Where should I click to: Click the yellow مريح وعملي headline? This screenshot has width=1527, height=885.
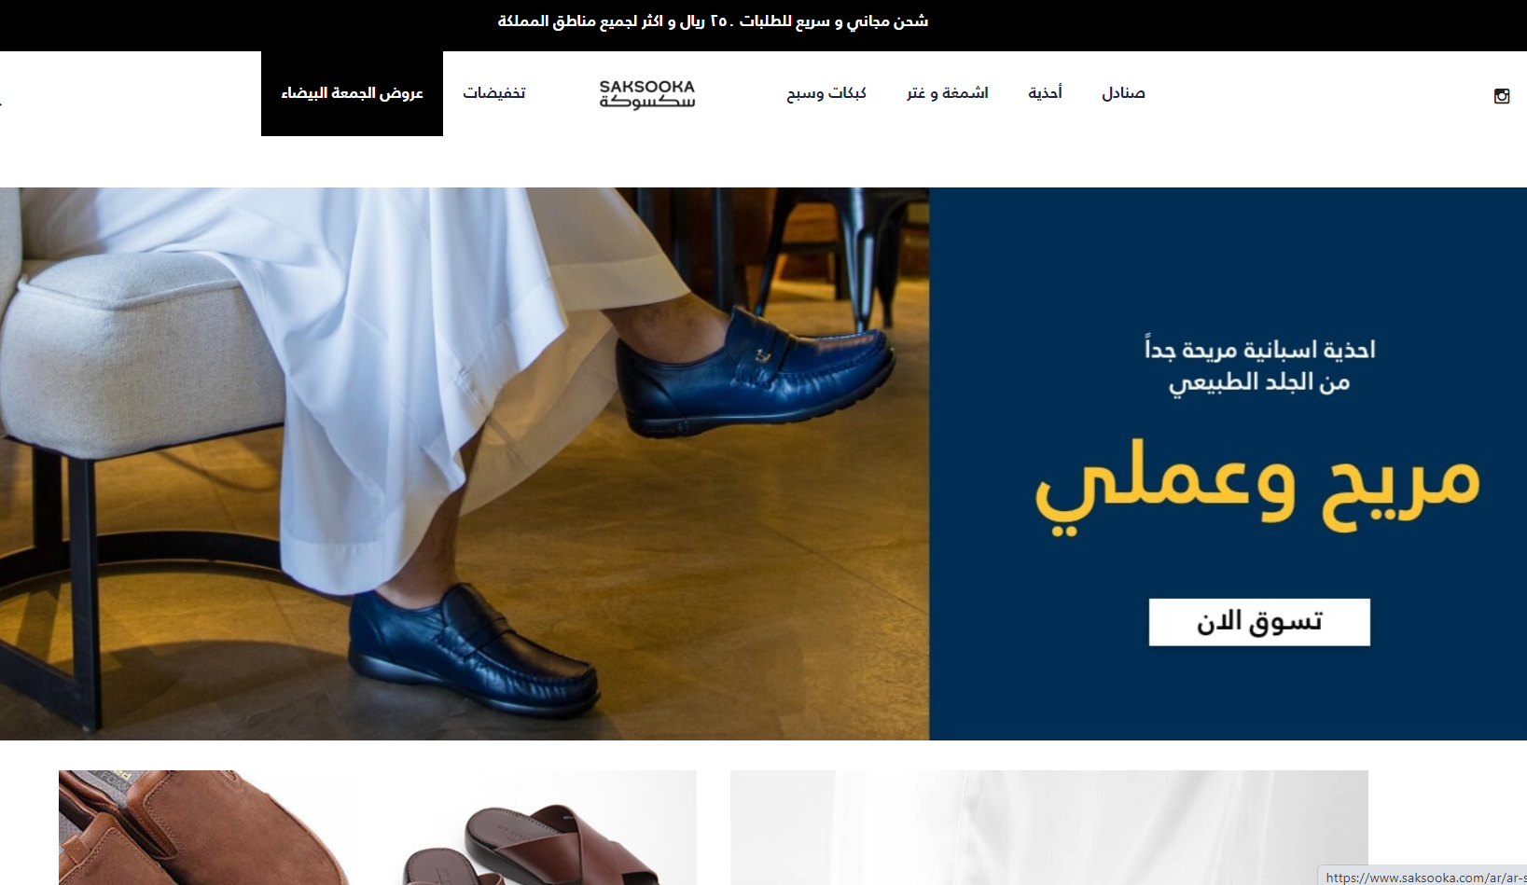pos(1258,486)
